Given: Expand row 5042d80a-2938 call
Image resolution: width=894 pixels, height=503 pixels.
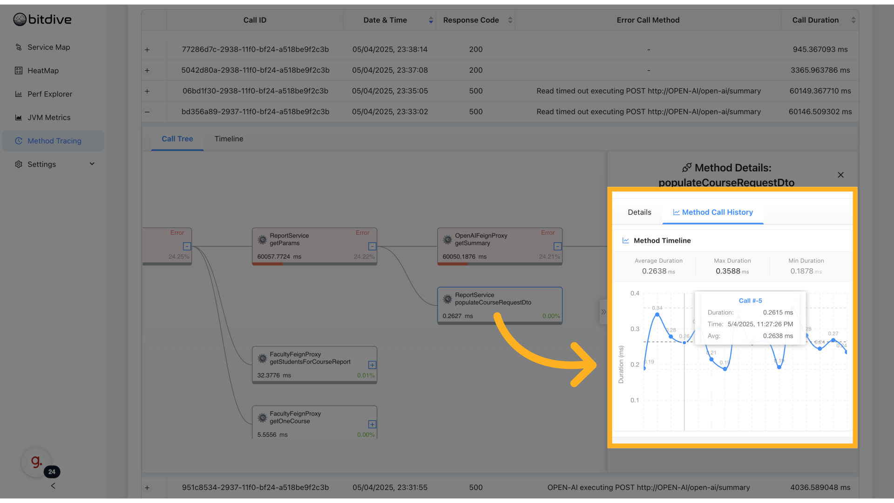Looking at the screenshot, I should pyautogui.click(x=147, y=70).
